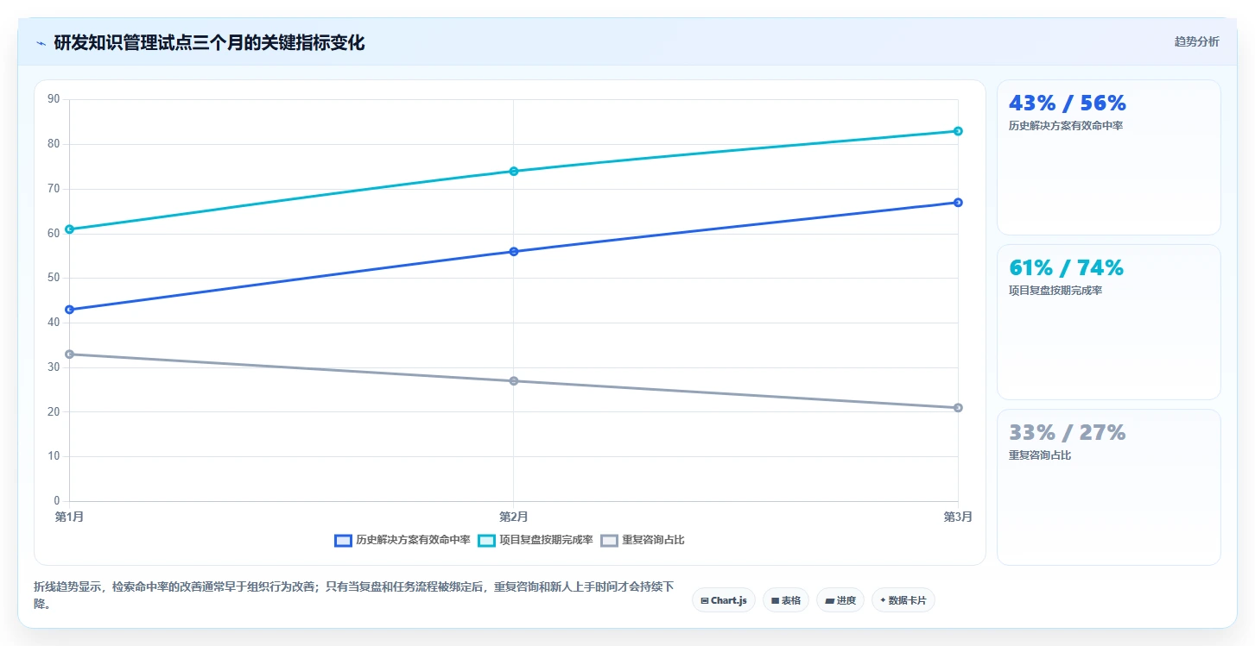The height and width of the screenshot is (646, 1255).
Task: Click the Chart.js tag chip
Action: [x=724, y=600]
